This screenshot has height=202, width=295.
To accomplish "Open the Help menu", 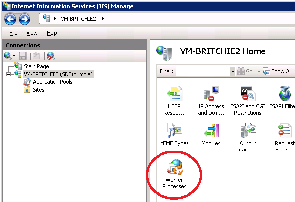I will tap(52, 33).
